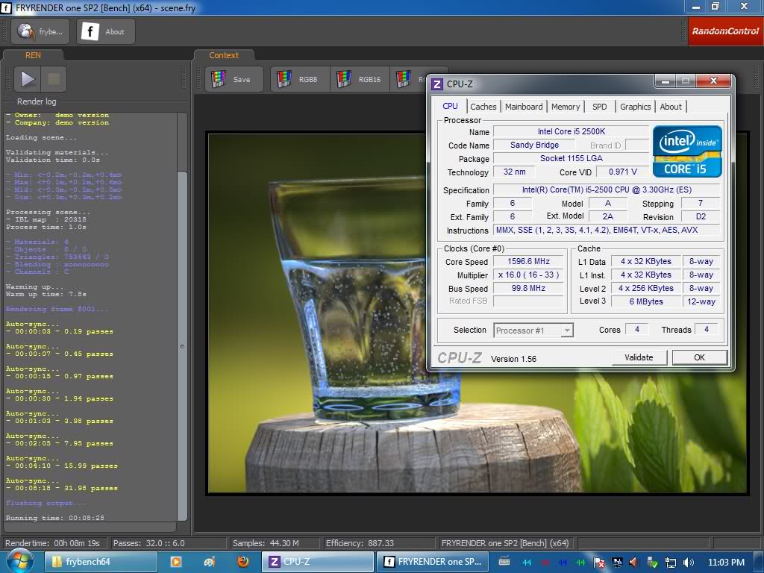The height and width of the screenshot is (573, 764).
Task: Select RGB16 output format
Action: click(361, 79)
